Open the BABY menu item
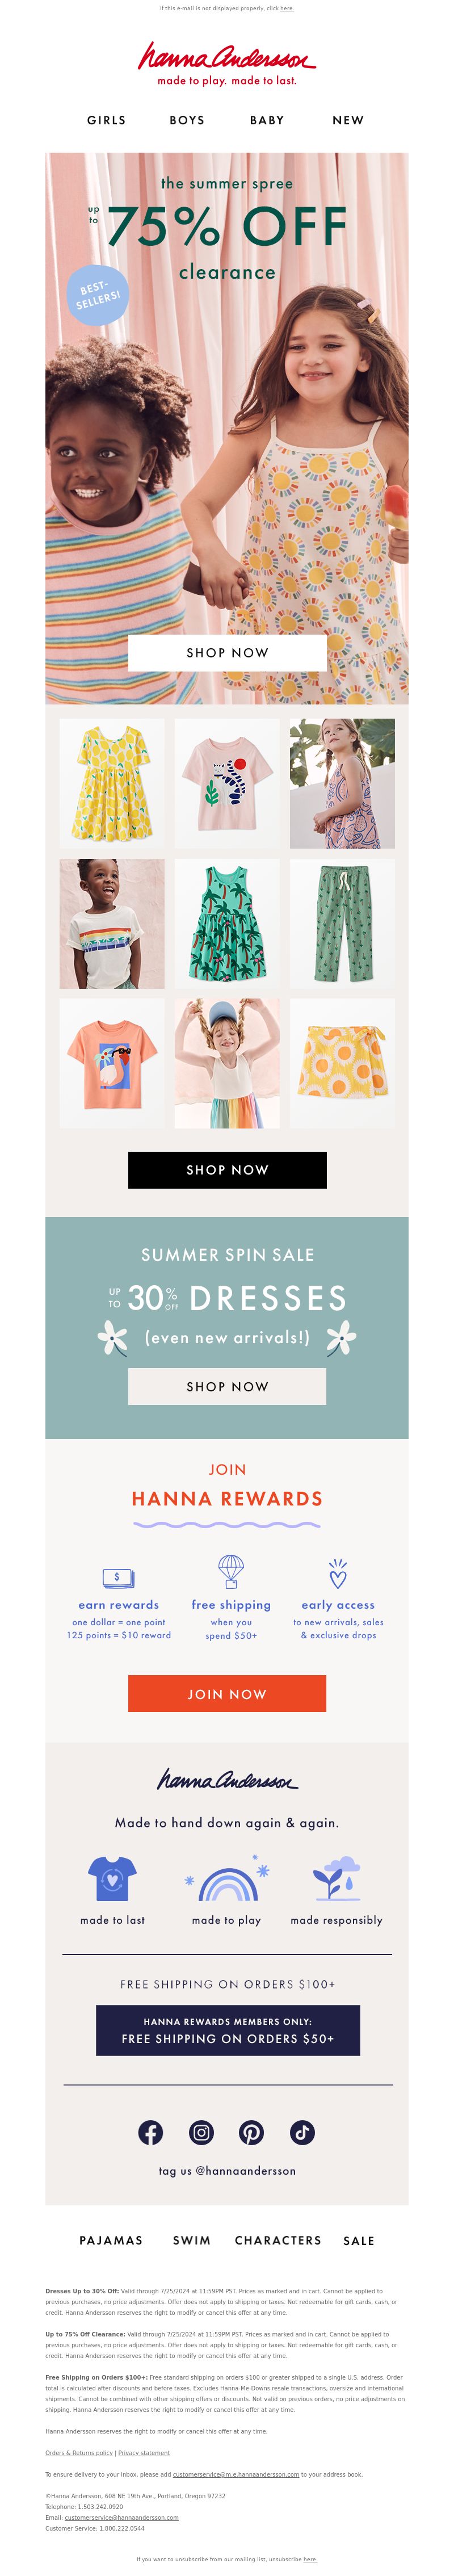Screen dimensions: 454x2576 coord(267,120)
